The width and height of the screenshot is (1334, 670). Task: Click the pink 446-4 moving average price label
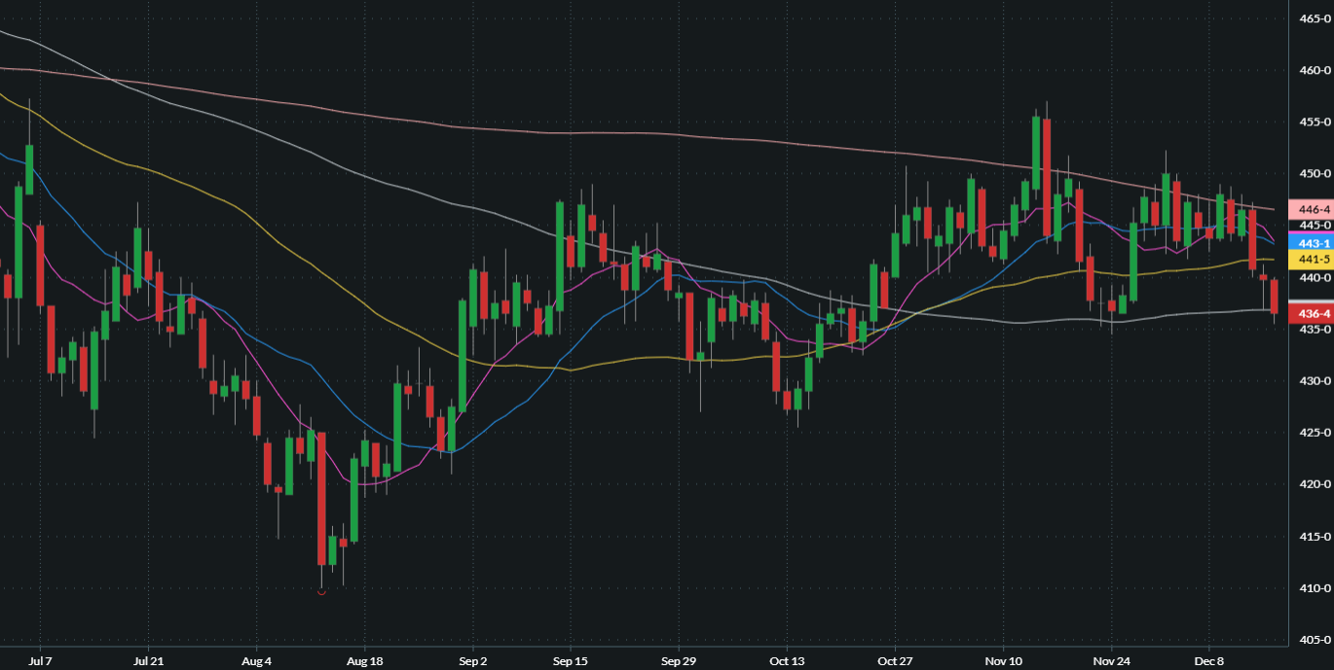pos(1309,209)
